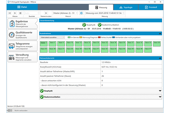Click the Protokoll tab document icon
Image resolution: width=170 pixels, height=113 pixels.
146,7
